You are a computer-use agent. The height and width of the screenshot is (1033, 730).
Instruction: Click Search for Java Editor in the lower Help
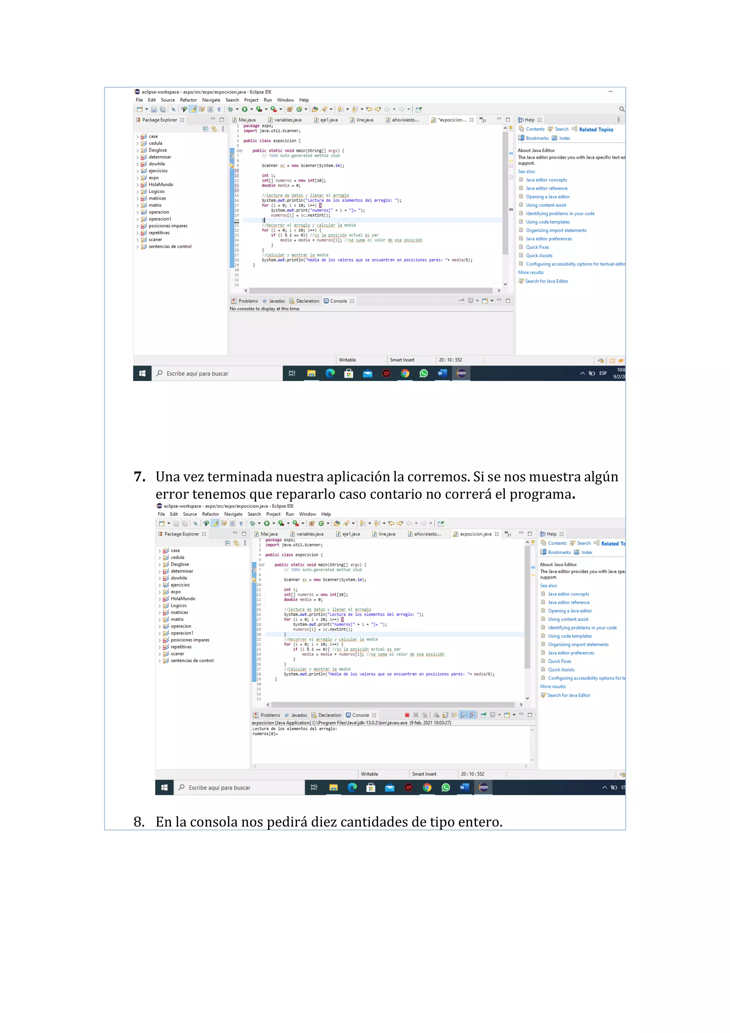pos(568,695)
